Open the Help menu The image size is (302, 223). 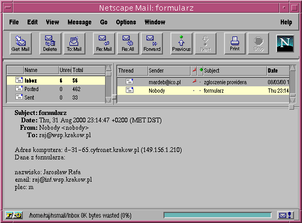click(286, 22)
